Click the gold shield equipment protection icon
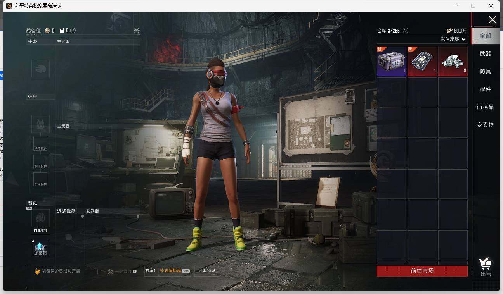Viewport: 503px width, 294px height. coord(37,271)
